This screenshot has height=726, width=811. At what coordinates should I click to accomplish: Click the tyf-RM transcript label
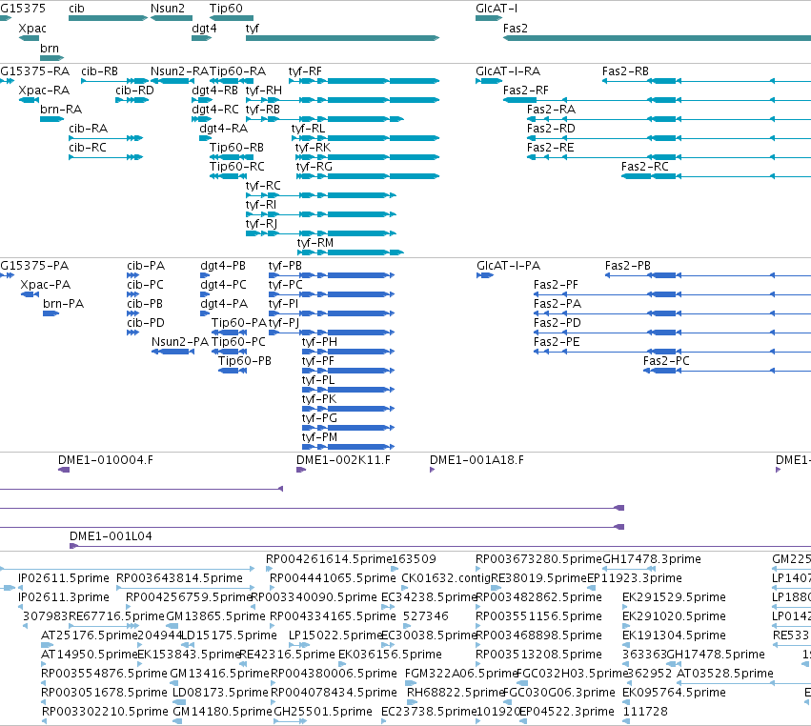click(315, 243)
